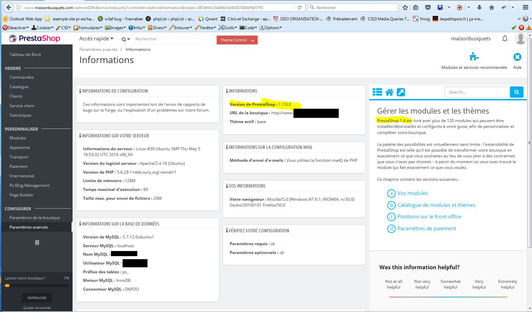Viewport: 532px width, 312px height.
Task: Open 'Catalogue de modules et thèmes' link
Action: coord(436,205)
